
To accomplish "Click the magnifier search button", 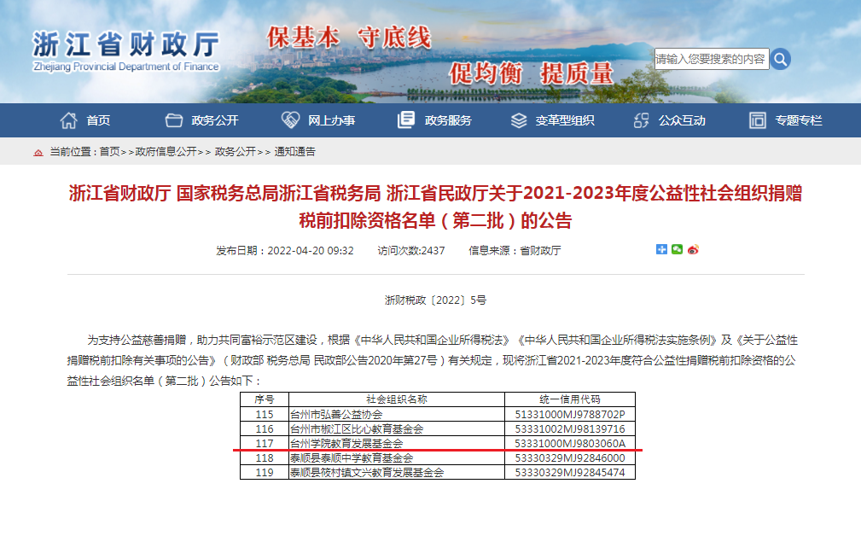I will coord(780,59).
